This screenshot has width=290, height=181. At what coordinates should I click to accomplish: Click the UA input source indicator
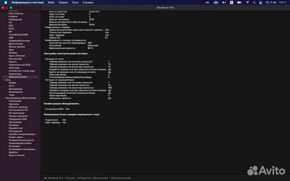[x=207, y=2]
